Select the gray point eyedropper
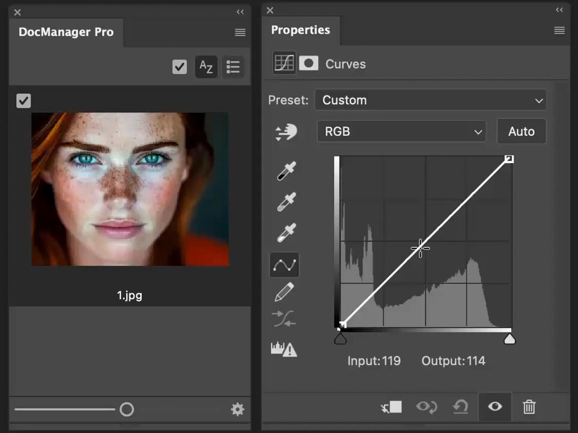Screen dimensions: 578x433 pos(286,201)
